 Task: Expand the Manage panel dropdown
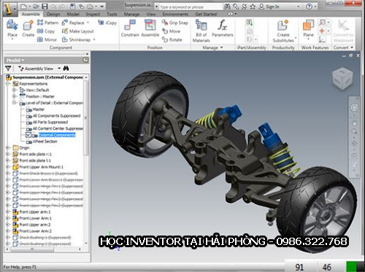coord(221,47)
